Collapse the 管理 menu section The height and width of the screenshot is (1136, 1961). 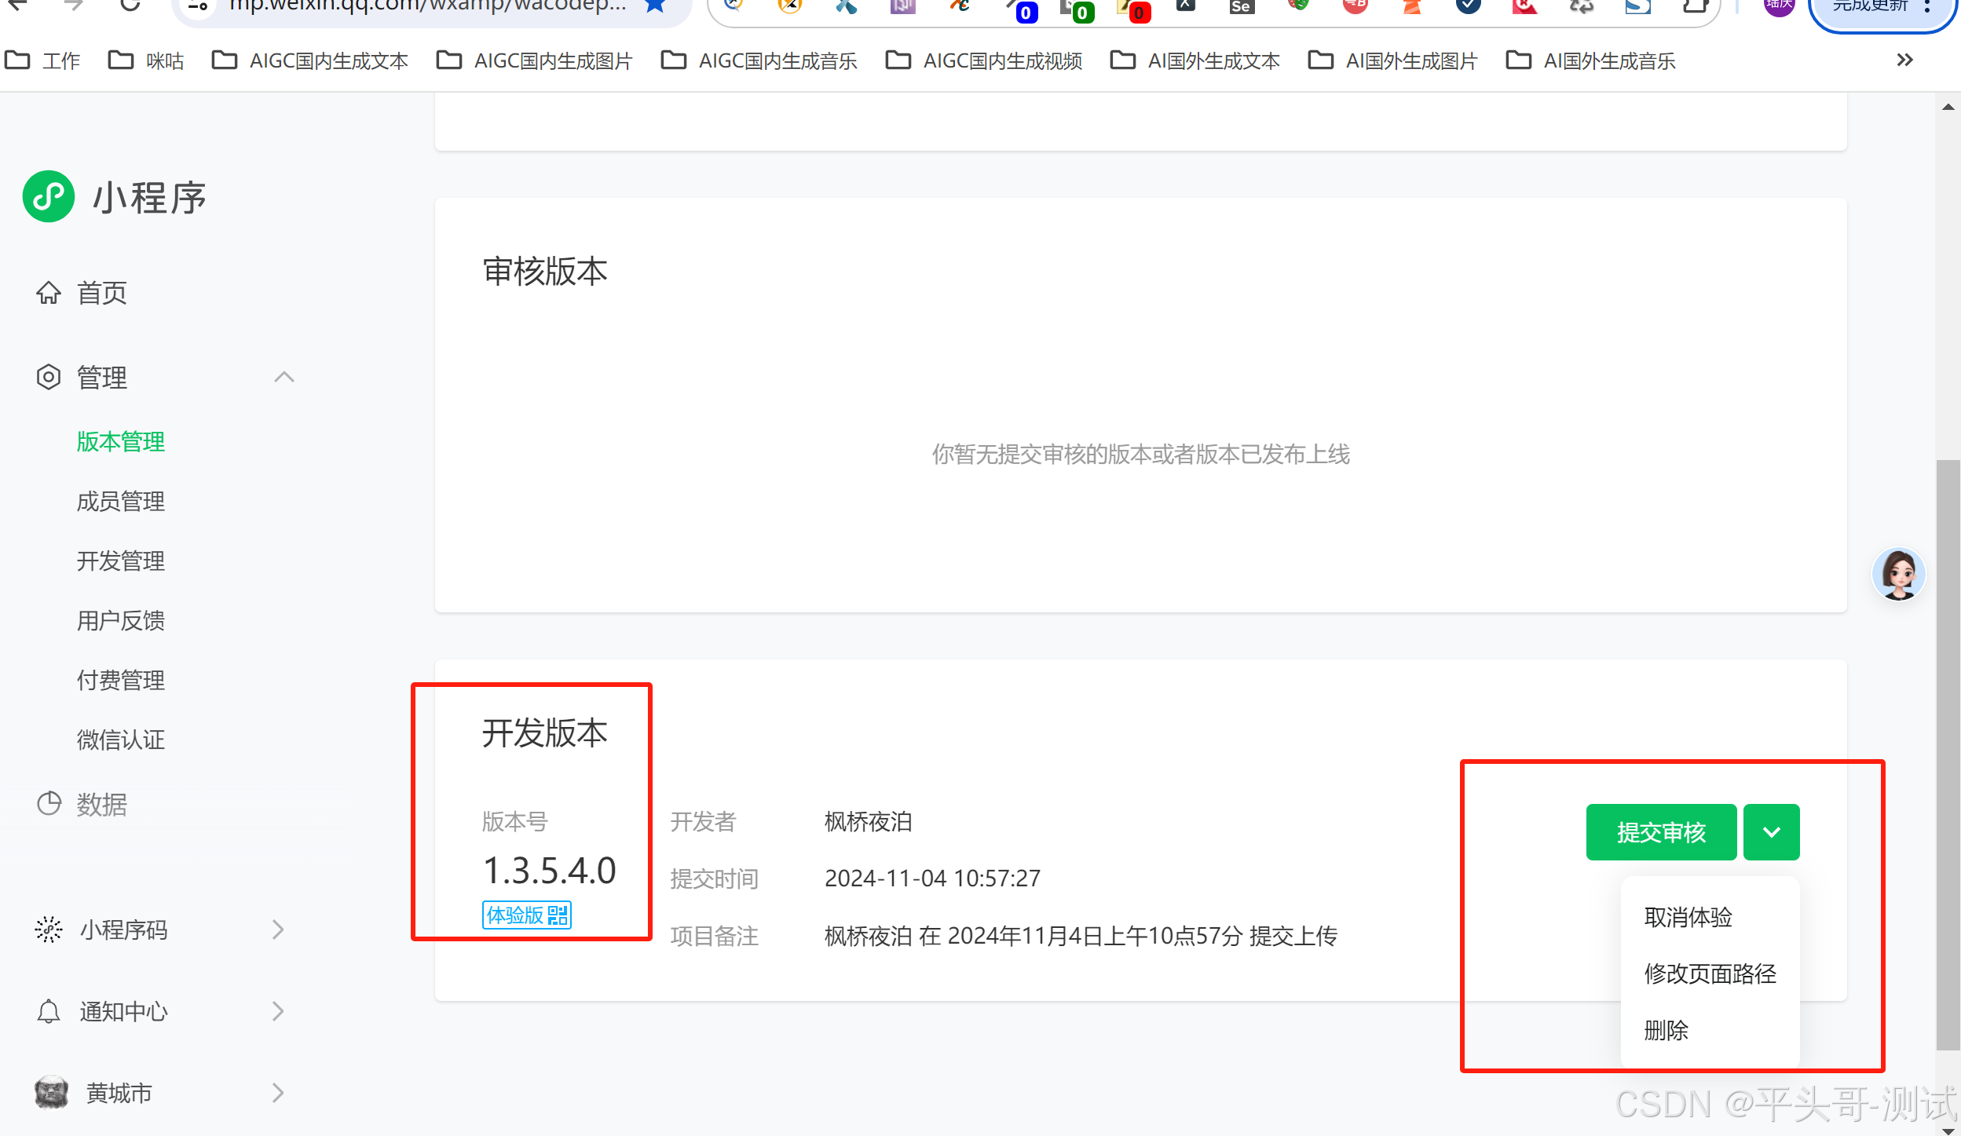coord(284,378)
